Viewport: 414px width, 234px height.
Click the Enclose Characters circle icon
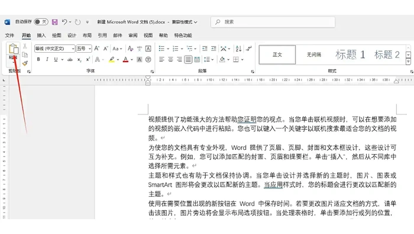[148, 59]
